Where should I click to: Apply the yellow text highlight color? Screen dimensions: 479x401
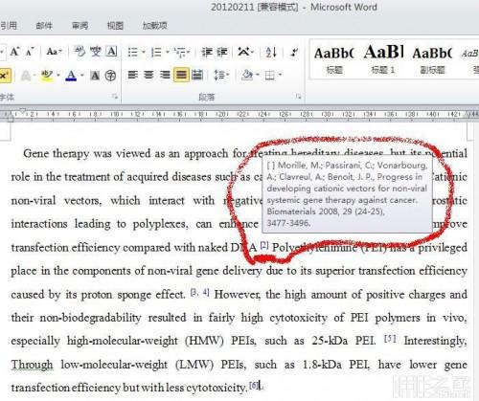click(47, 76)
